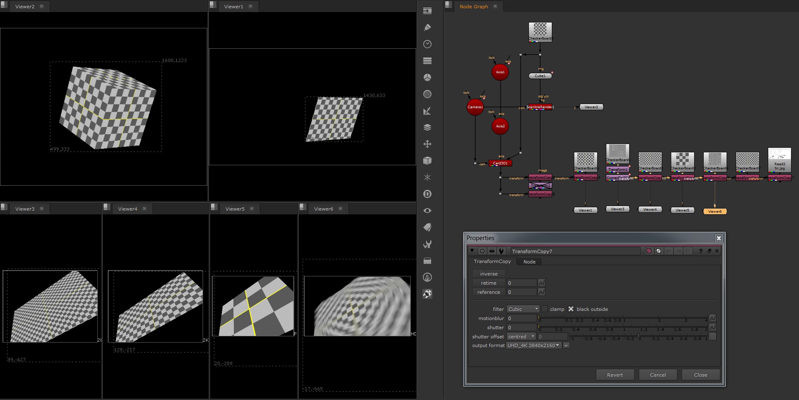Open the Color nodes toolbar menu
The image size is (799, 400).
[427, 77]
